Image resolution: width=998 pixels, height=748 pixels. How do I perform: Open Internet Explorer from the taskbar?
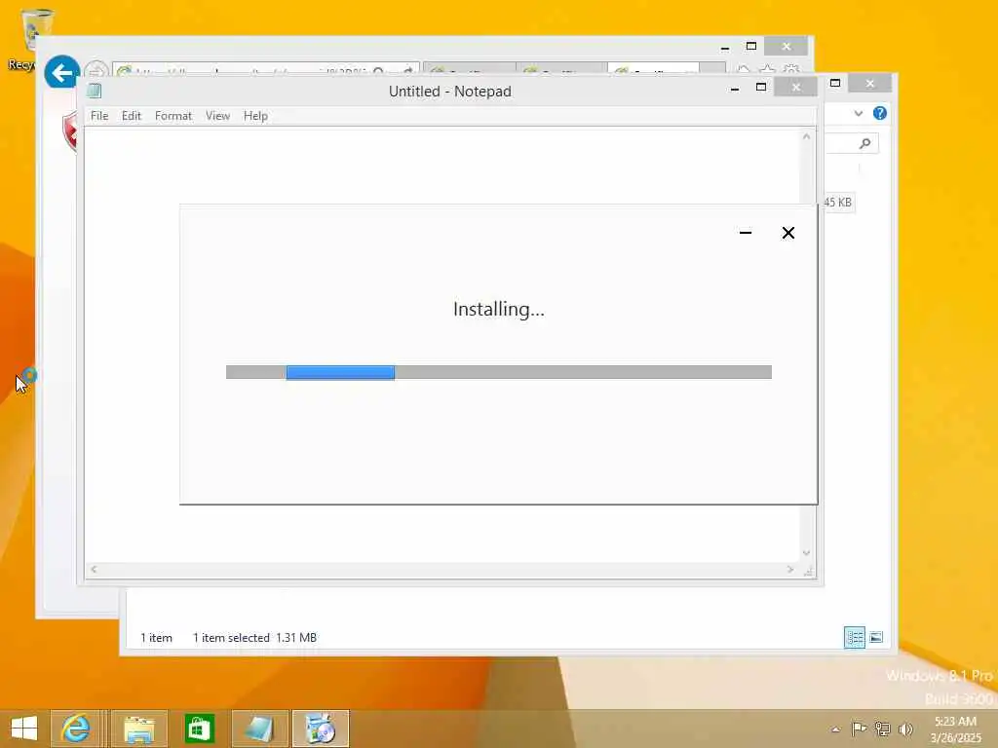tap(75, 729)
